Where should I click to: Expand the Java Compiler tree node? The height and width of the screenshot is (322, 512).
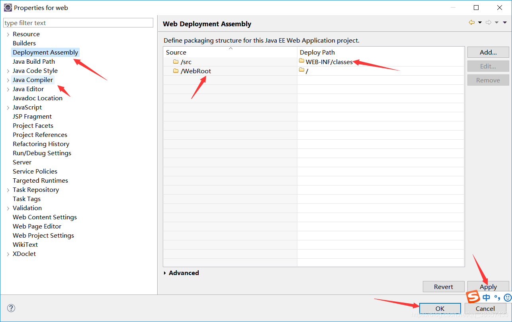coord(8,80)
